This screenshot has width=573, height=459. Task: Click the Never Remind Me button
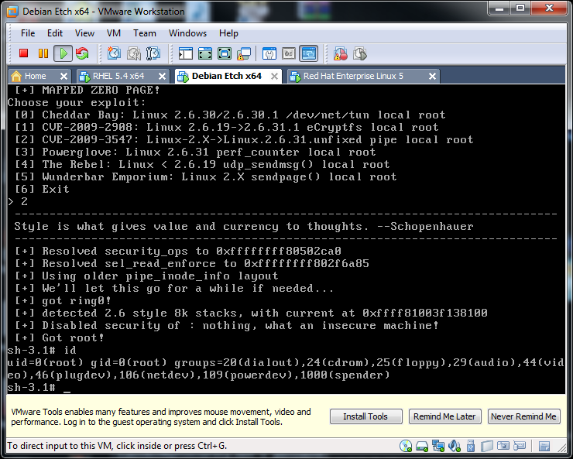523,416
